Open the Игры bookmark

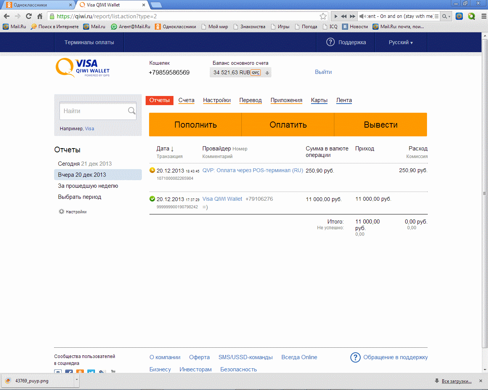pyautogui.click(x=280, y=27)
